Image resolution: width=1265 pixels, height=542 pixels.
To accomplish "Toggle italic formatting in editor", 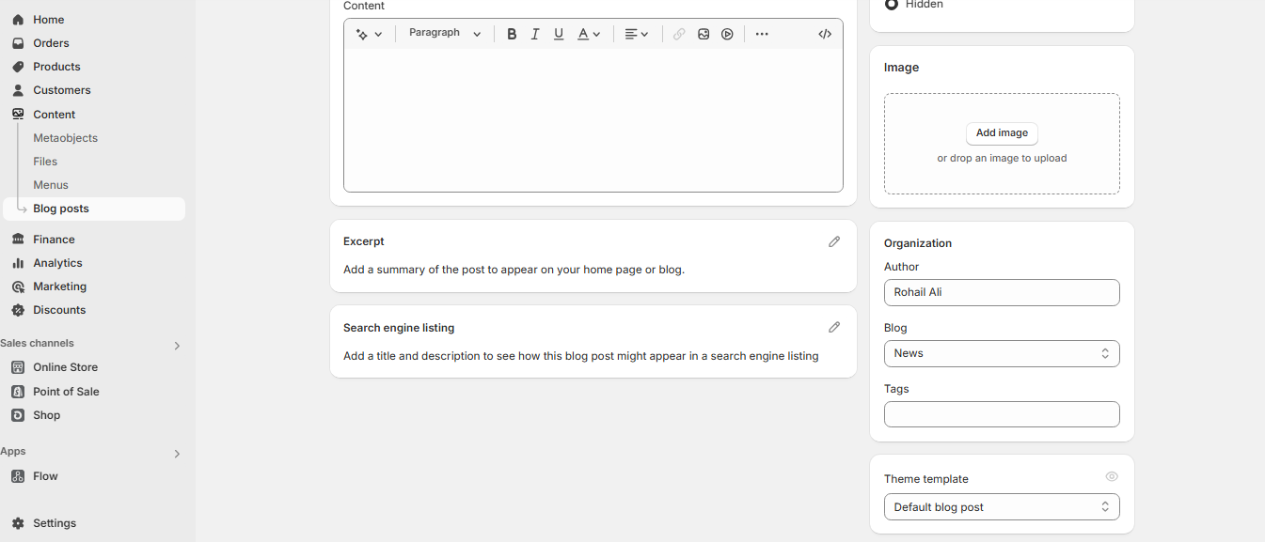I will click(535, 34).
